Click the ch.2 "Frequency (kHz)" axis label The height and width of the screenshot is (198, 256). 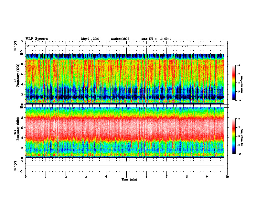18,128
